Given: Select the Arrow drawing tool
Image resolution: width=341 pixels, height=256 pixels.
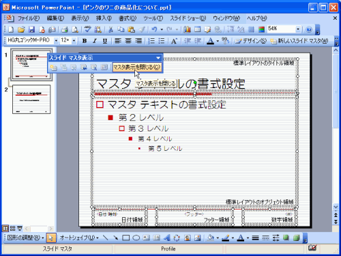Looking at the screenshot, I should click(x=115, y=238).
